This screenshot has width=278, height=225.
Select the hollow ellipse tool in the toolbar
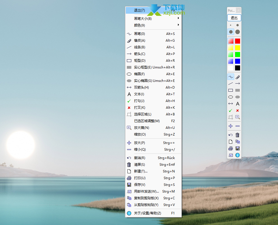point(231,97)
